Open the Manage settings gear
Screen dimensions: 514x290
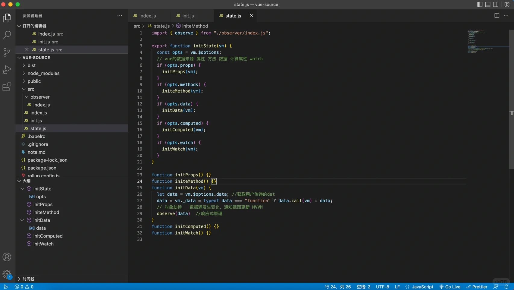pos(7,274)
